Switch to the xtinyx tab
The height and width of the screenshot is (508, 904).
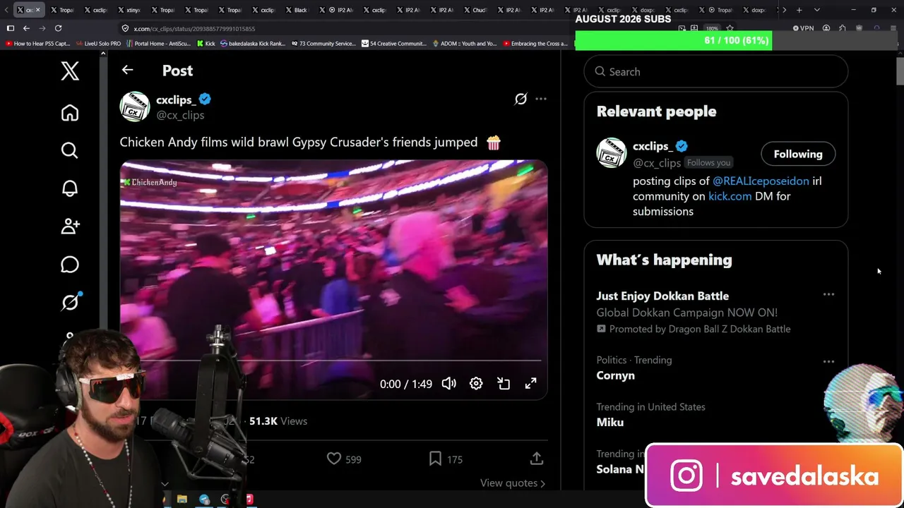tap(130, 10)
